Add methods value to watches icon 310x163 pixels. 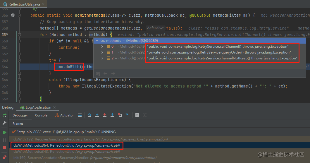pyautogui.click(x=98, y=73)
